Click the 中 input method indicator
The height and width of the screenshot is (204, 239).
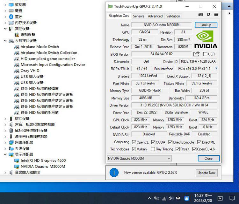(x=178, y=198)
